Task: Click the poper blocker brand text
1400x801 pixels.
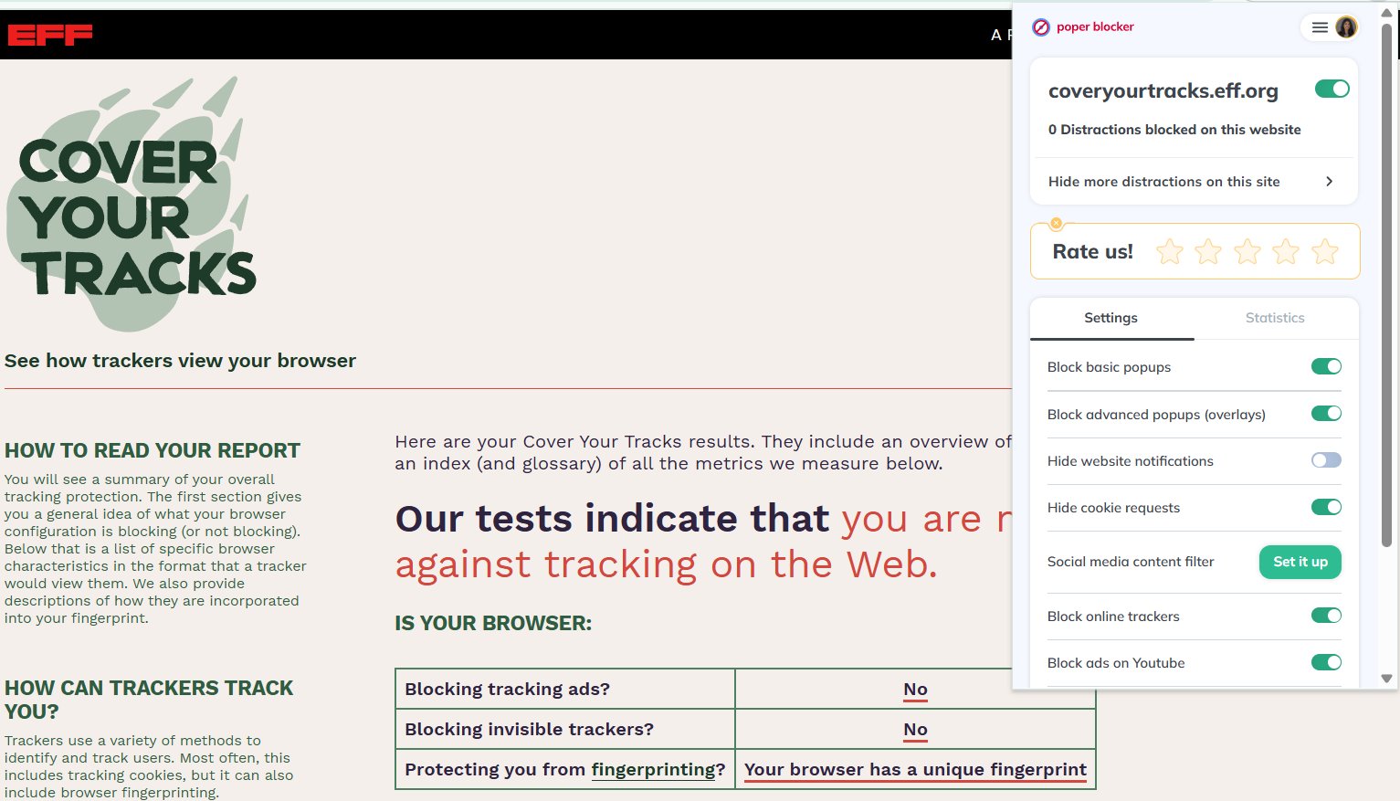Action: tap(1095, 27)
